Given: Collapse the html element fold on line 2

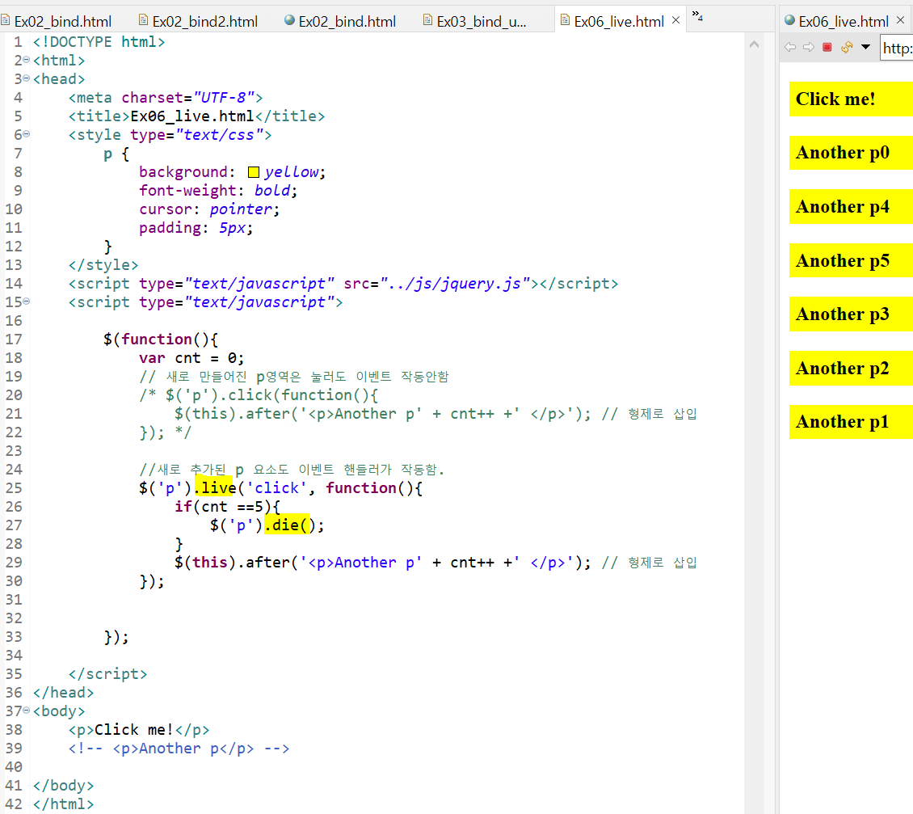Looking at the screenshot, I should (26, 60).
